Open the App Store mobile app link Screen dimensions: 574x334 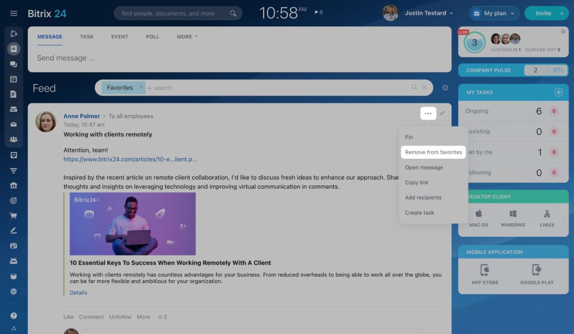pos(485,275)
